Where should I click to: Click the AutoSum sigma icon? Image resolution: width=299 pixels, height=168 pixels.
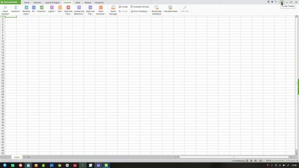[16, 7]
